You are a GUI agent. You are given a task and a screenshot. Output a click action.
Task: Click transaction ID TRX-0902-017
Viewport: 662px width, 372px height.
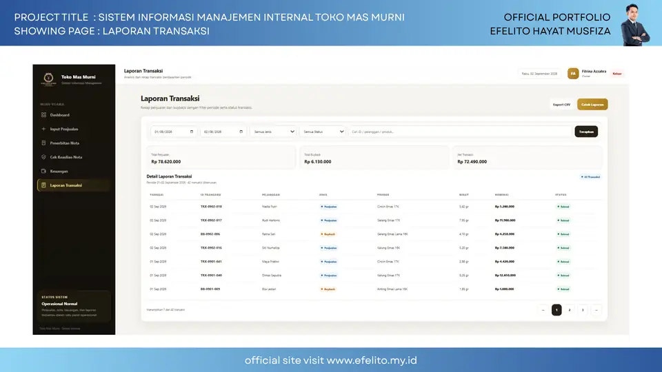[x=211, y=220]
